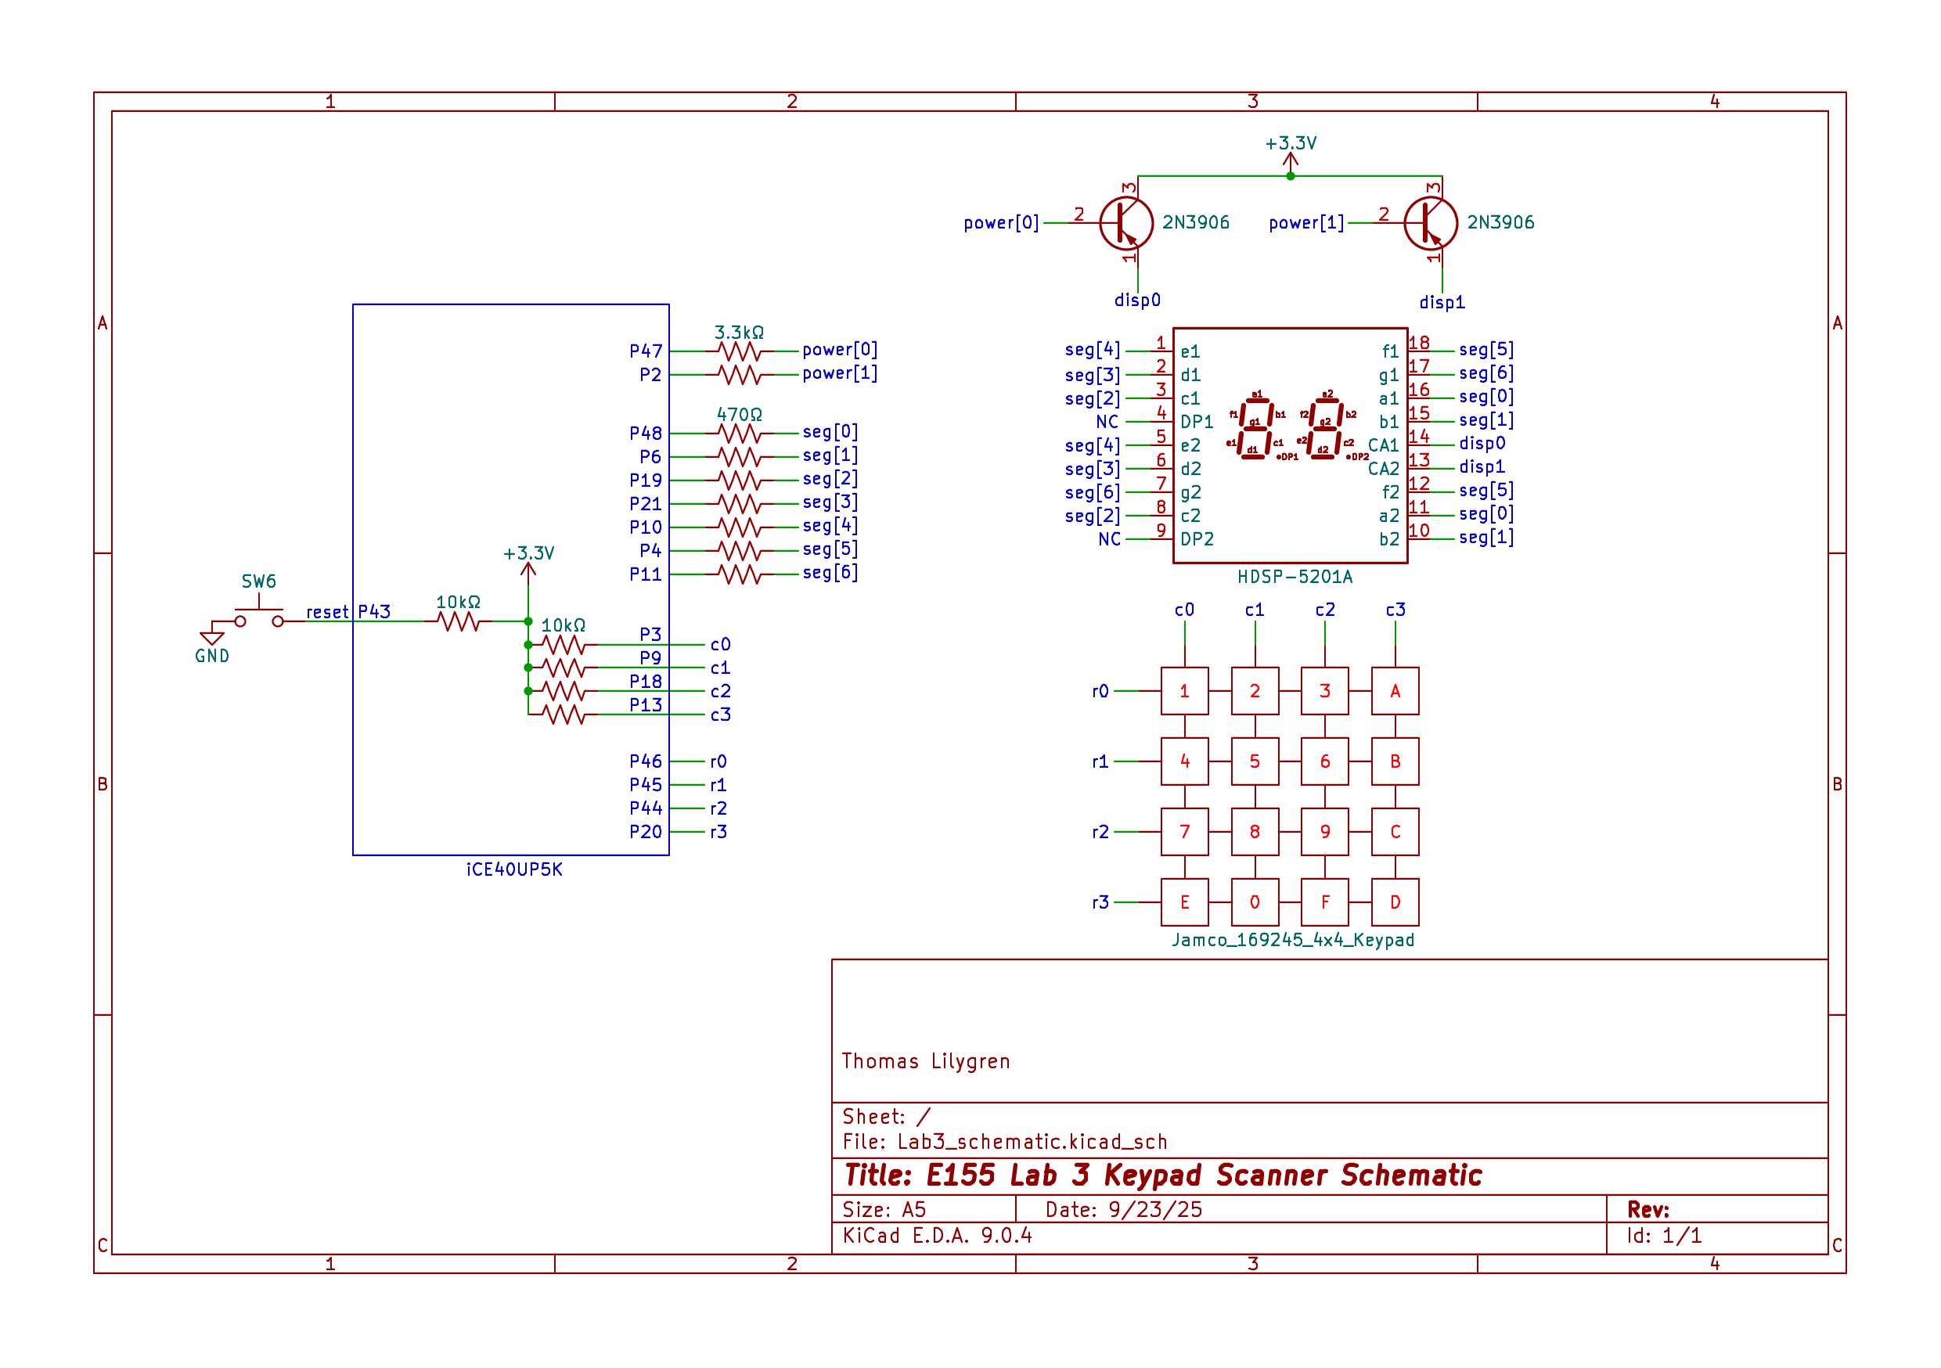1941x1368 pixels.
Task: Click the left 2N3906 transistor symbol
Action: [x=1126, y=223]
